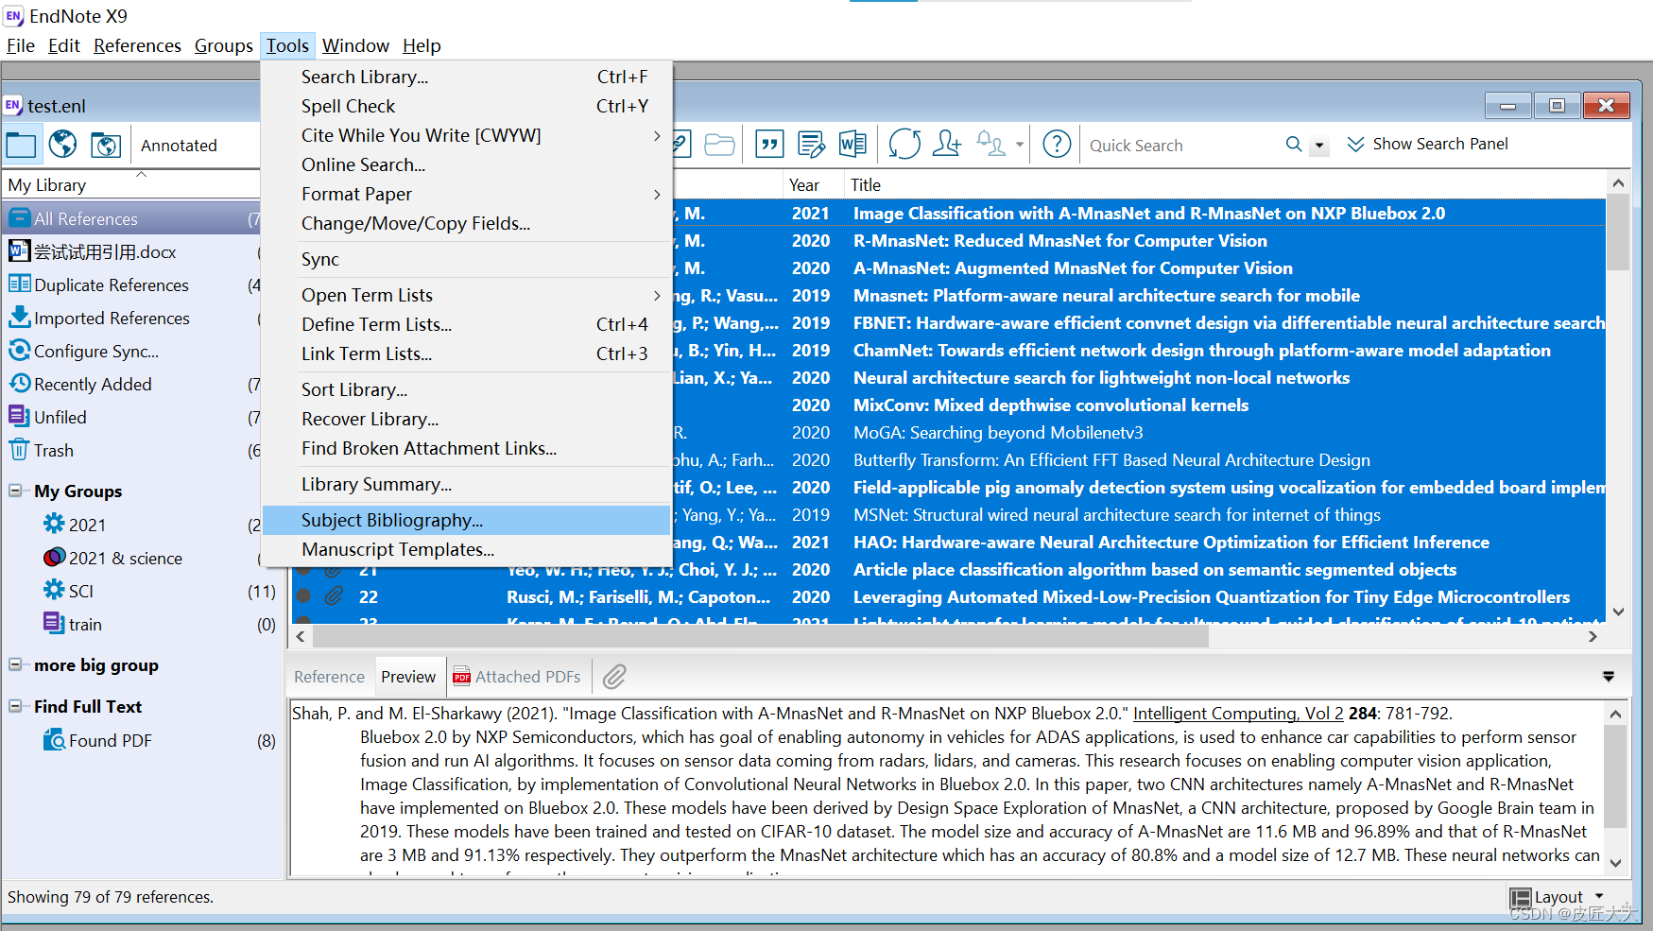Open the Quick Search options dropdown arrow
This screenshot has height=931, width=1653.
pos(1319,146)
